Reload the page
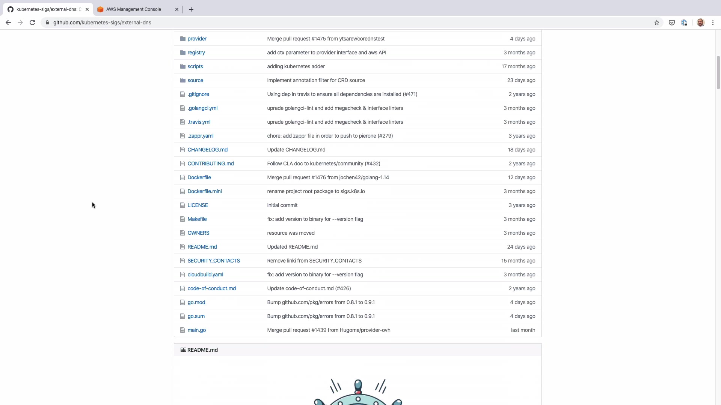 32,22
